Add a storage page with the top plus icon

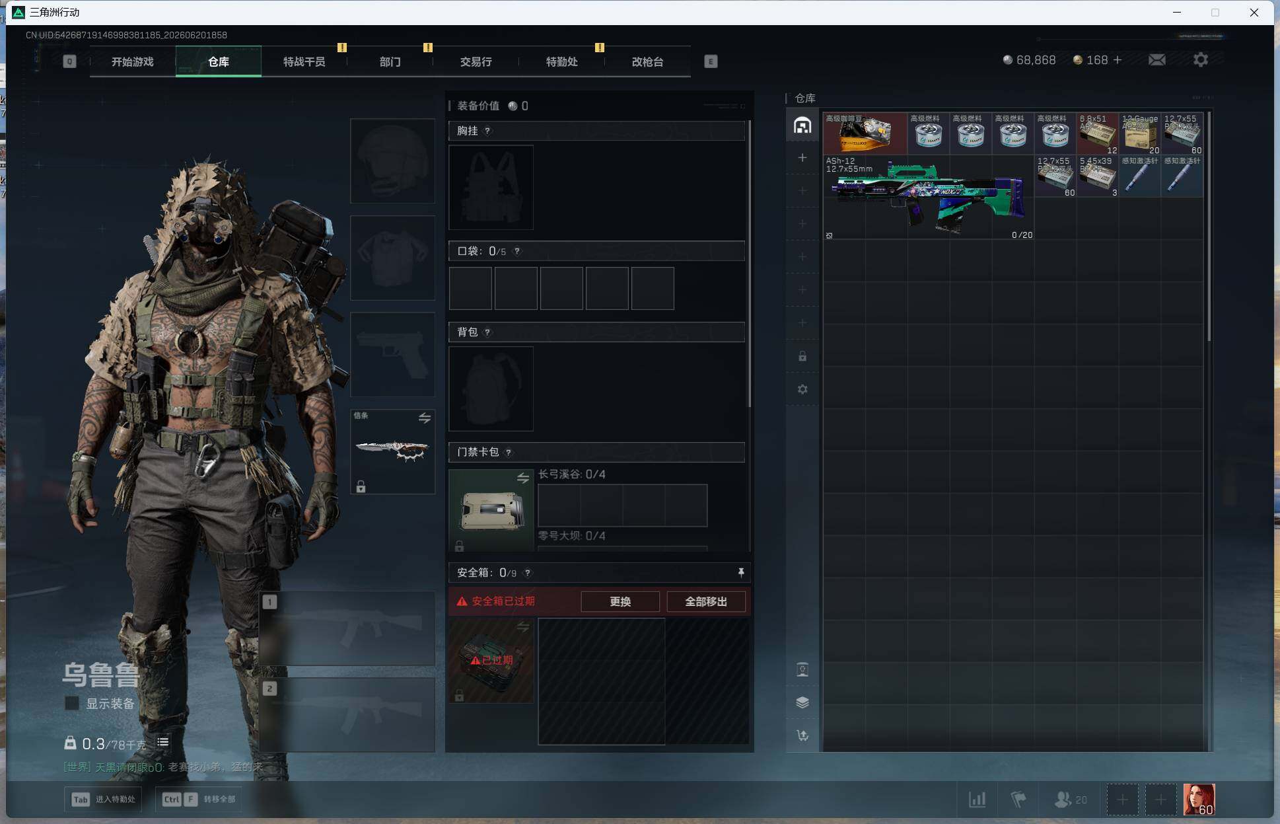(x=802, y=157)
